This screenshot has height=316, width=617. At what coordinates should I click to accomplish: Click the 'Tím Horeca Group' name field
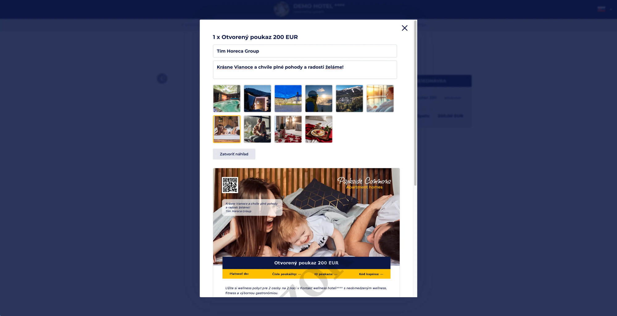(x=304, y=51)
